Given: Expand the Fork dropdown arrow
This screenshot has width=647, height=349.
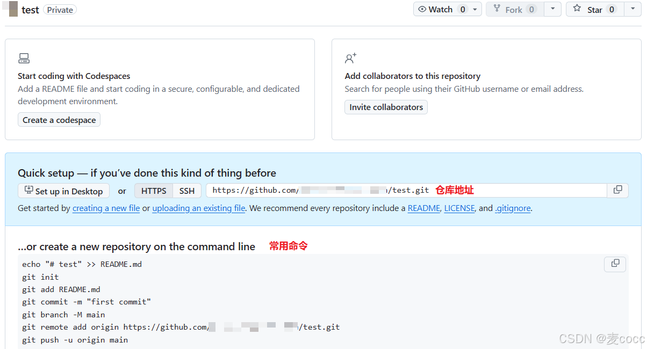Looking at the screenshot, I should tap(553, 9).
